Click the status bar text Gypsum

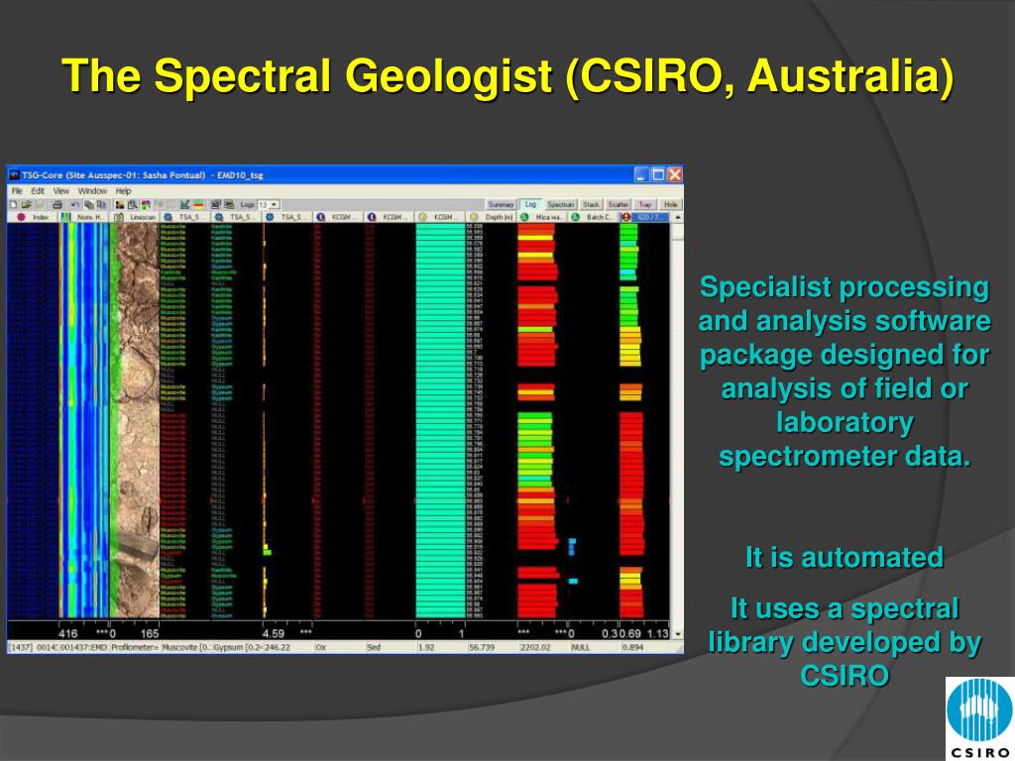[227, 647]
